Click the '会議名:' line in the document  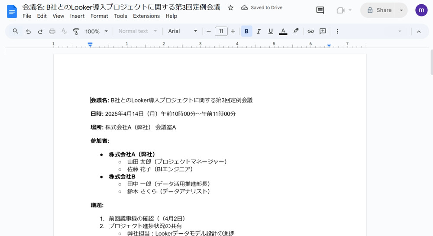(x=171, y=100)
